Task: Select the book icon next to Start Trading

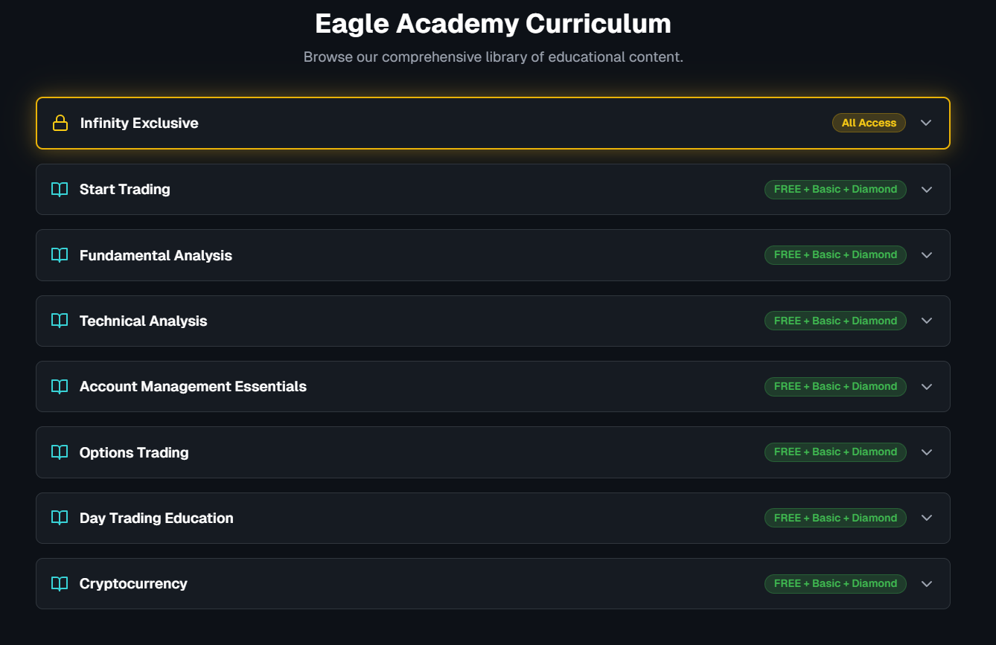Action: 59,189
